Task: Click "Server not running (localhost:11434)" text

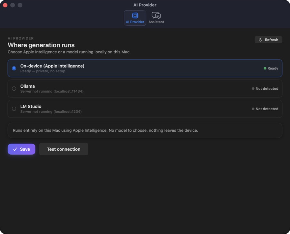Action: [x=52, y=91]
